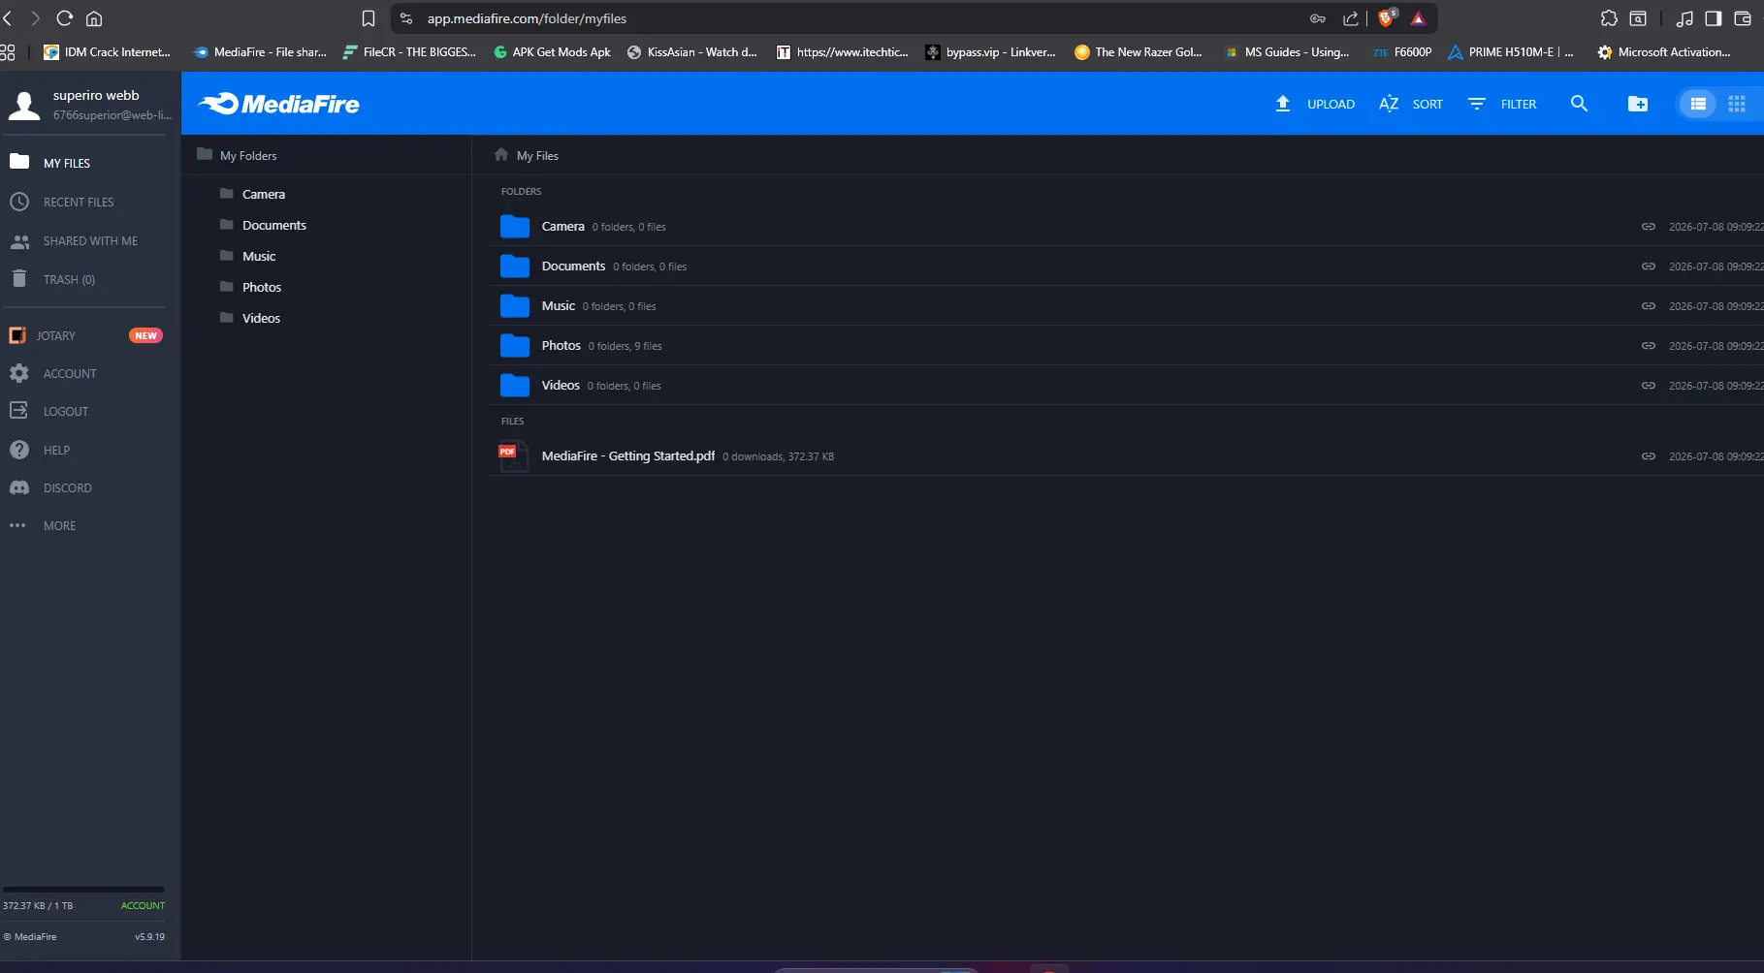Select the Documents folder in tree
1764x973 pixels.
[273, 225]
